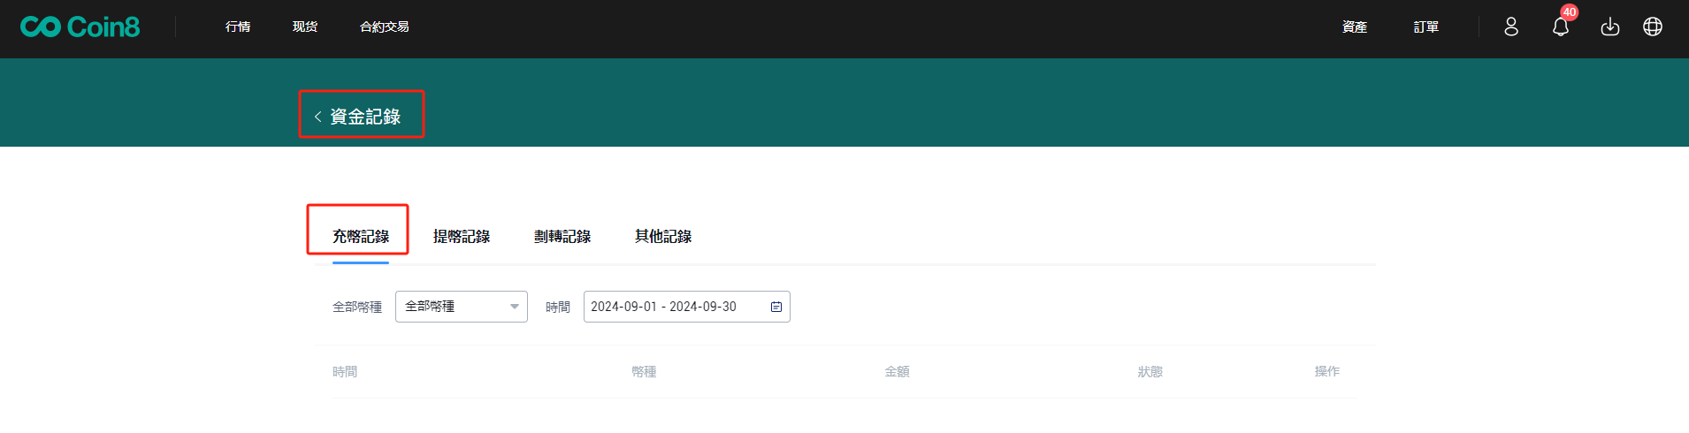This screenshot has width=1689, height=433.
Task: Click the 金額 column header
Action: (x=897, y=372)
